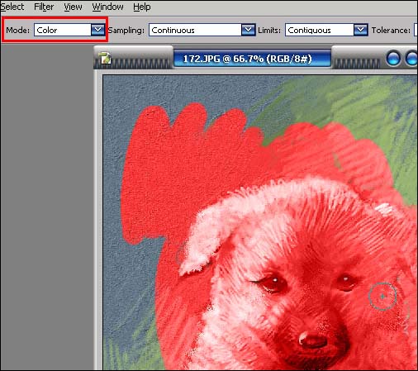418x371 pixels.
Task: Open the Help menu
Action: coord(142,7)
